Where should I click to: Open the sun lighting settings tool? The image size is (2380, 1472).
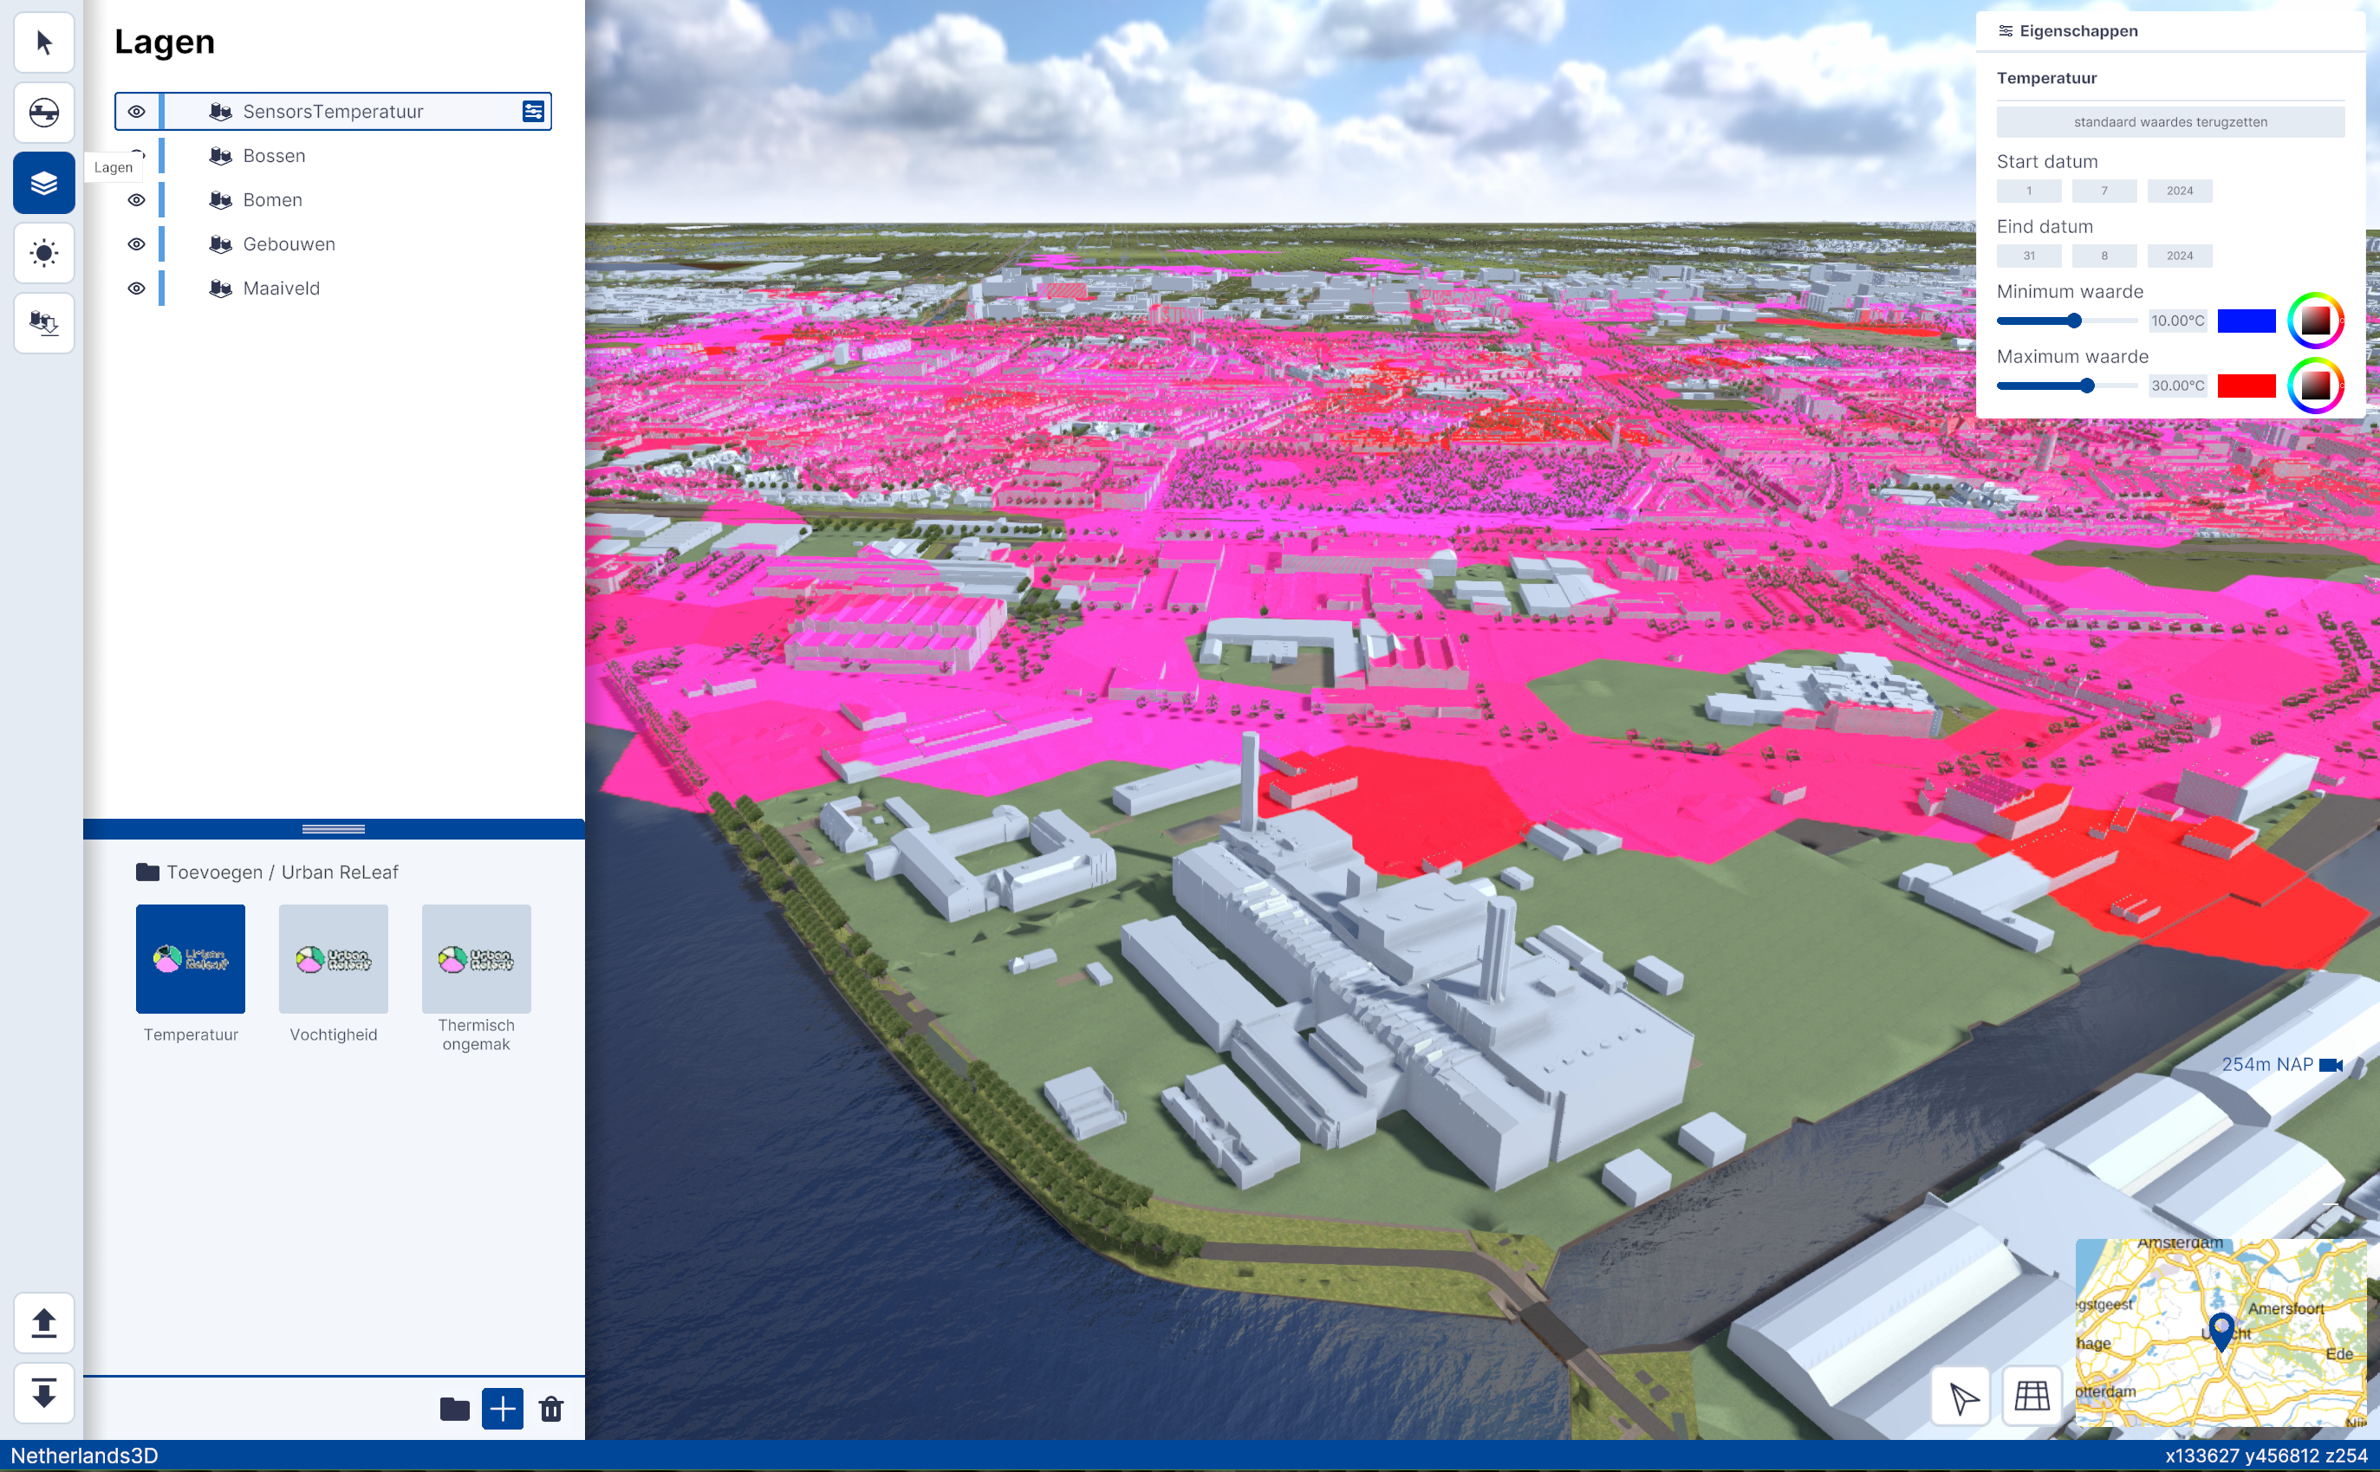click(x=44, y=253)
